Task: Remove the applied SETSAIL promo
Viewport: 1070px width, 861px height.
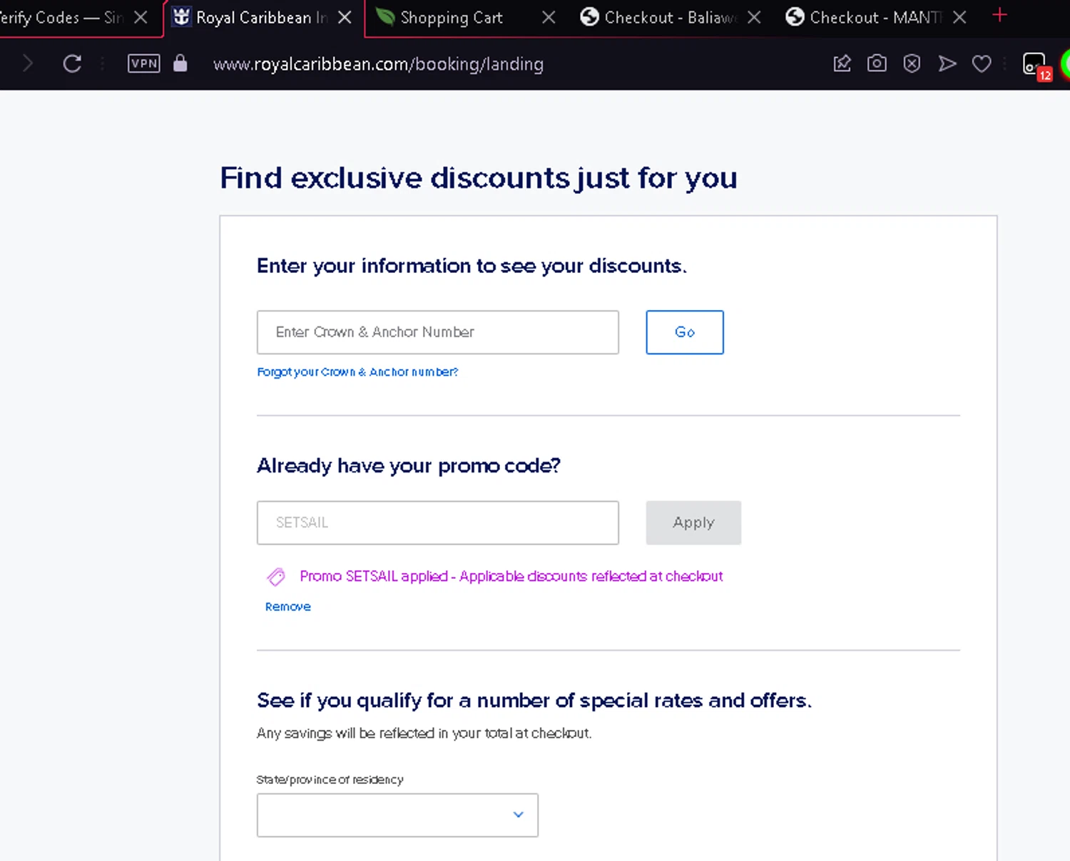Action: (x=287, y=607)
